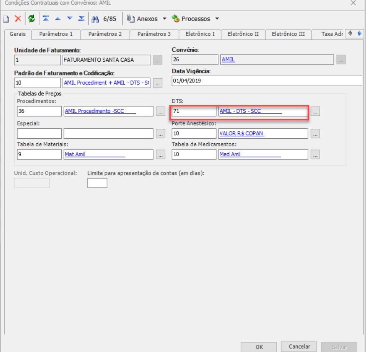
Task: Go to next record down arrow
Action: (70, 18)
